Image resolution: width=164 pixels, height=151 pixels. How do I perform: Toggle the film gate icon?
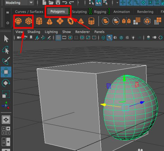64,38
